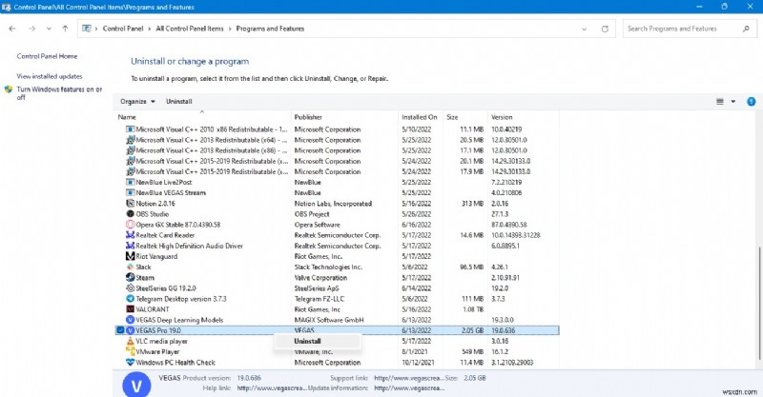Screen dimensions: 763x397
Task: Uncheck the VEGAS Pro 19.0 checkbox
Action: tap(119, 330)
